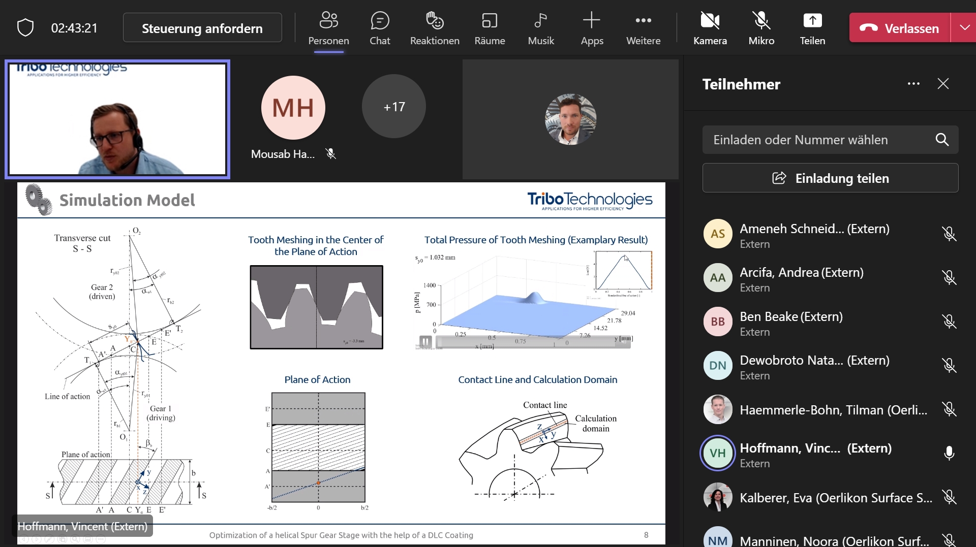Open Teilnehmer panel more options

(x=913, y=84)
